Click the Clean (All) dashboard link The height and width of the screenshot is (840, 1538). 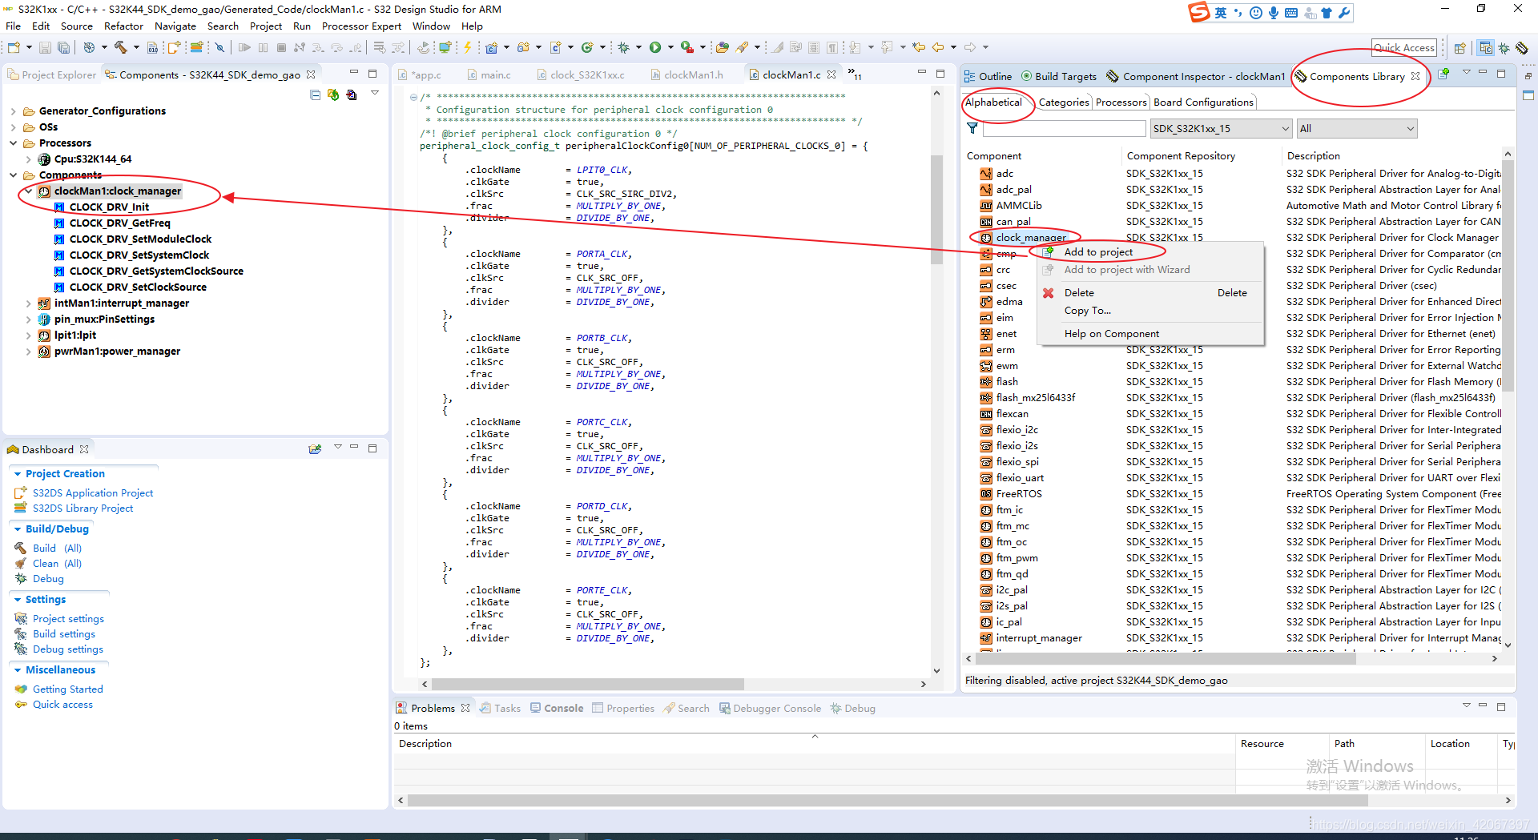point(57,563)
